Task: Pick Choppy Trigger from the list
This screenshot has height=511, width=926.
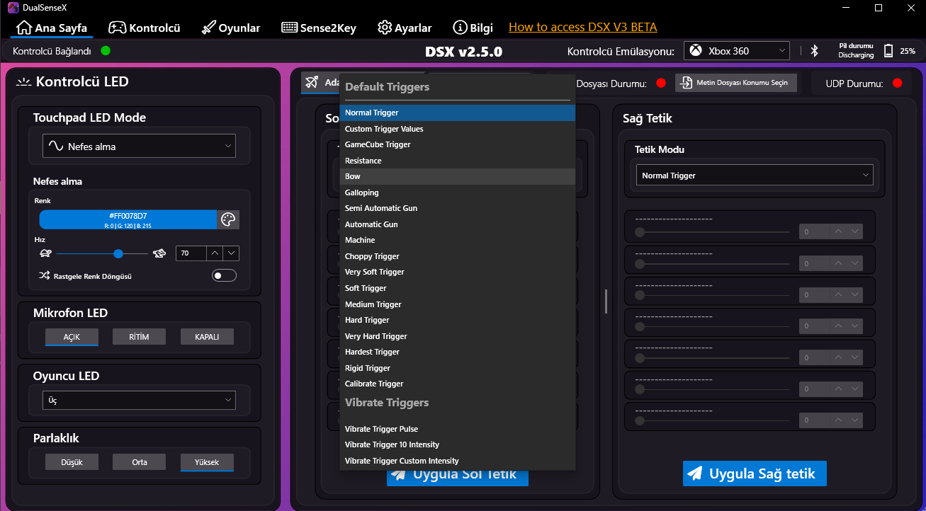Action: click(x=457, y=256)
